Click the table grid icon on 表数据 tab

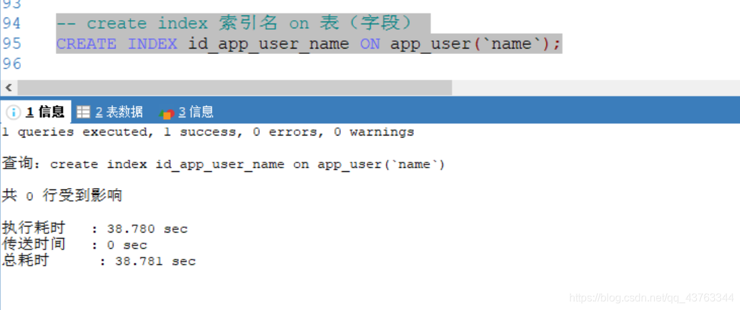click(x=84, y=112)
